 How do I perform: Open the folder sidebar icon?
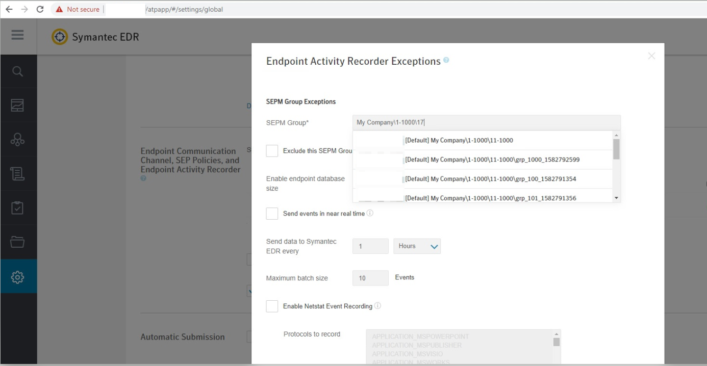[x=18, y=242]
